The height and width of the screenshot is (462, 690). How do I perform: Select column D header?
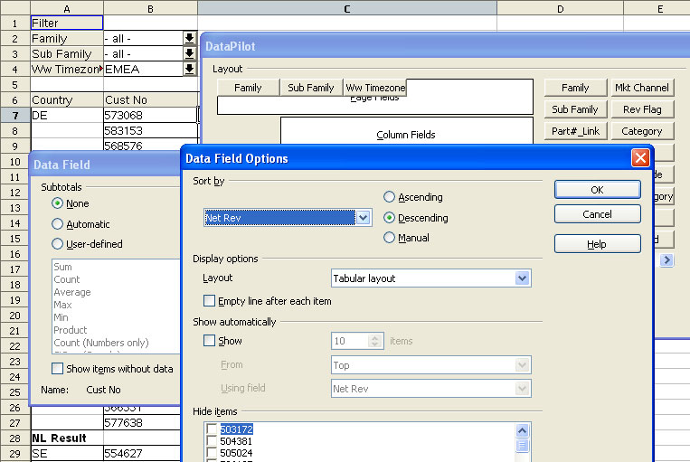point(560,8)
